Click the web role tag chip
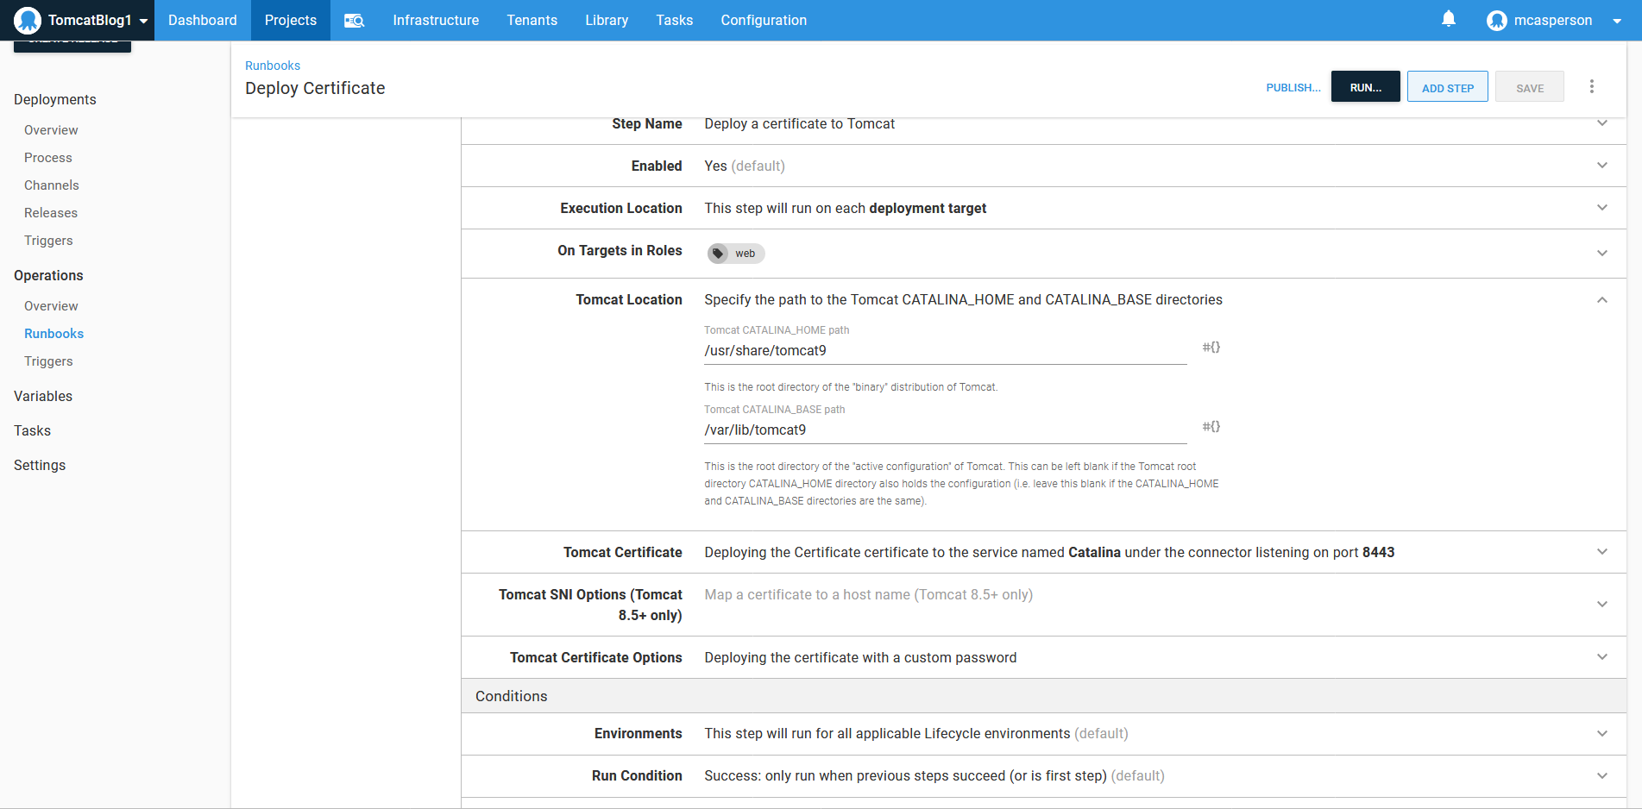 736,254
